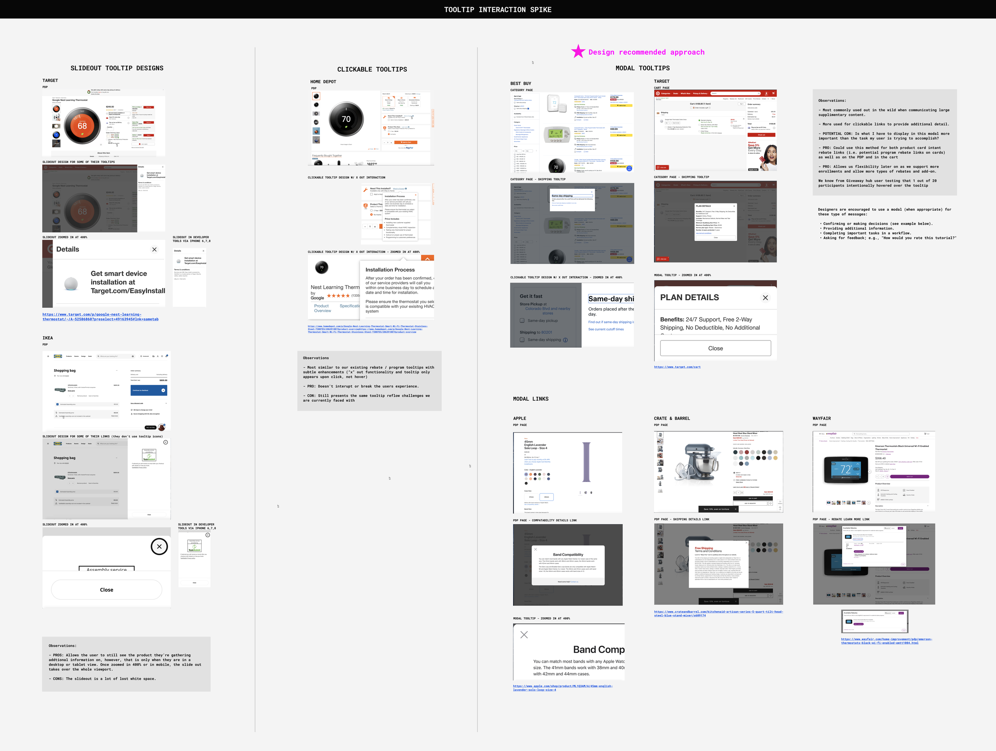This screenshot has width=996, height=751.
Task: Check the Same-day pickup checkbox
Action: coord(522,321)
